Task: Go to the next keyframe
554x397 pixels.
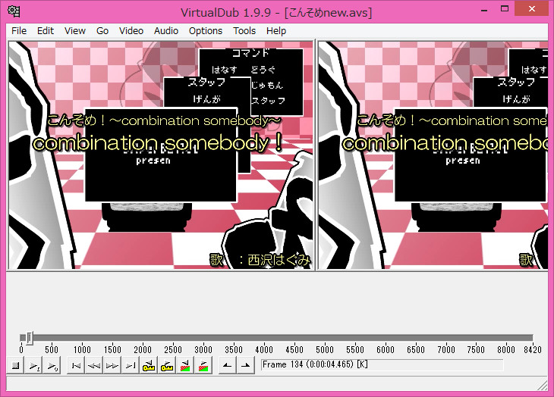Action: click(x=167, y=365)
